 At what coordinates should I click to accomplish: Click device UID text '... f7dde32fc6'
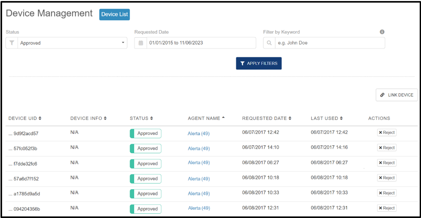coord(23,164)
